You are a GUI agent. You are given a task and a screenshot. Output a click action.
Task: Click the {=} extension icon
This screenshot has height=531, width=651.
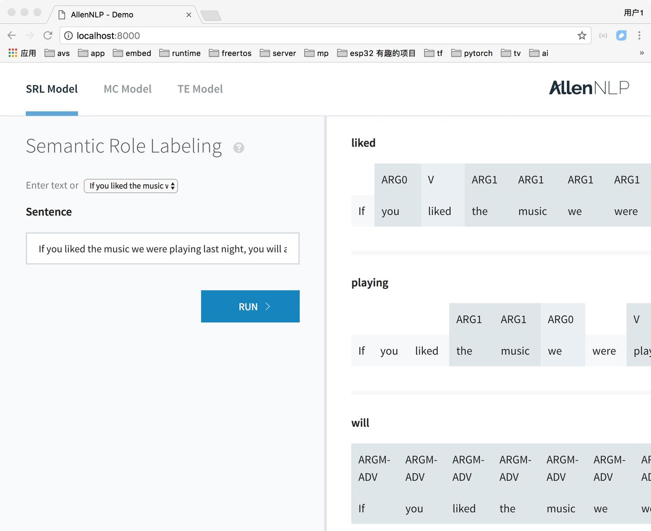click(603, 35)
